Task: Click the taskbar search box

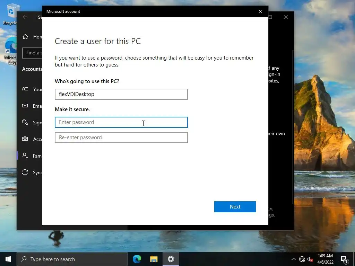Action: (72, 259)
